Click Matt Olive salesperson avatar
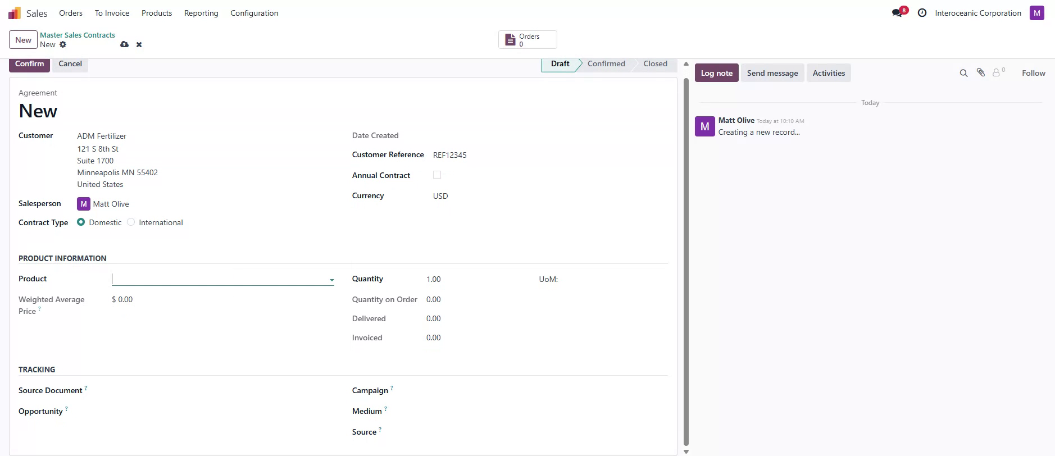Screen dimensions: 1055x456 (x=84, y=204)
